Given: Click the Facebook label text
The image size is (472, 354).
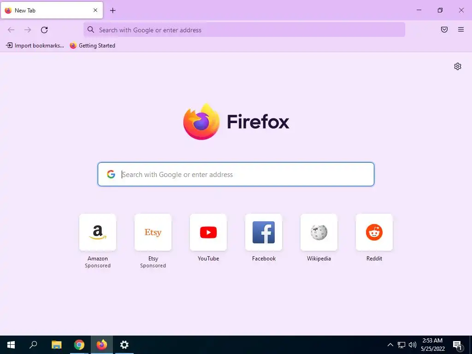Looking at the screenshot, I should pyautogui.click(x=264, y=259).
